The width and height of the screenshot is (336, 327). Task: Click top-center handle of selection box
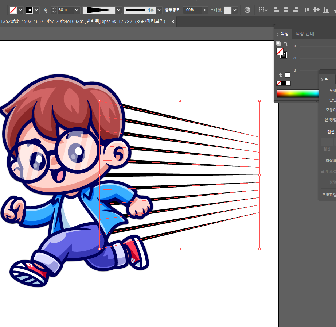(180, 101)
